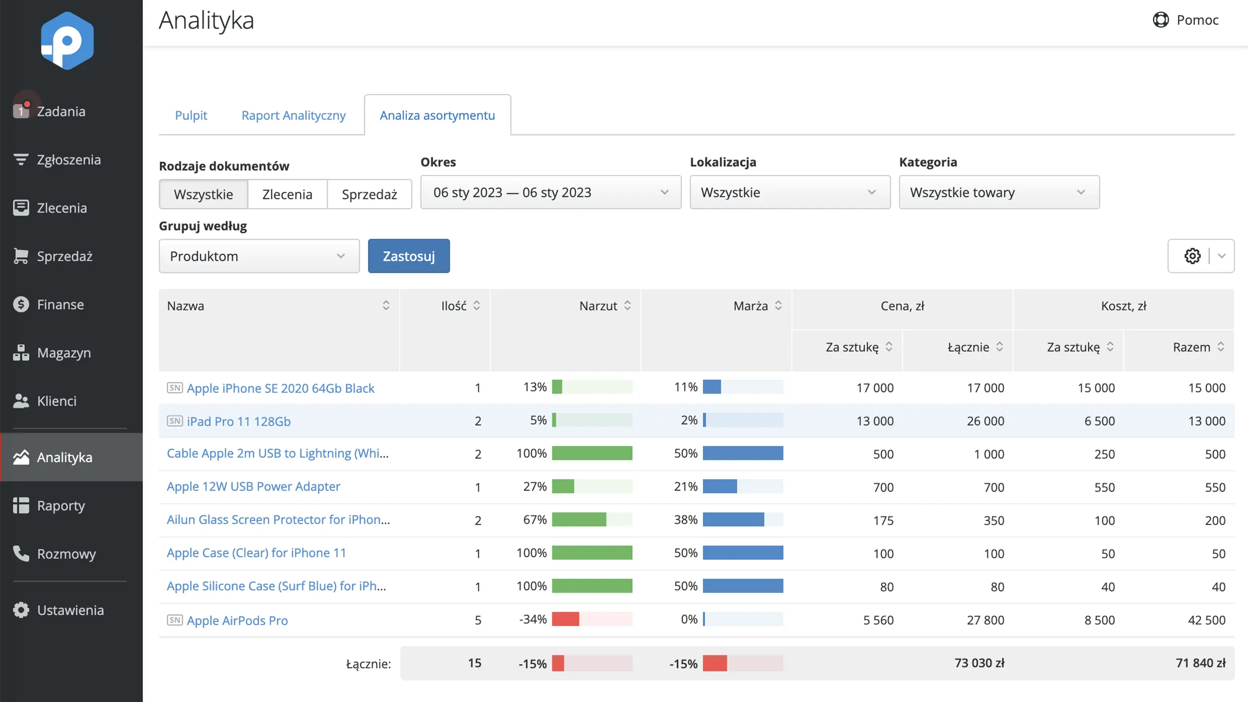Expand the arrow beside table settings gear
Viewport: 1248px width, 702px height.
click(1222, 256)
